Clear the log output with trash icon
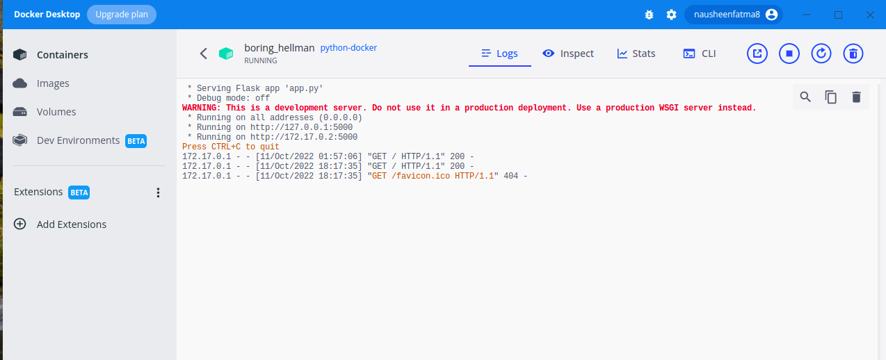Screen dimensions: 886x360 click(x=856, y=97)
